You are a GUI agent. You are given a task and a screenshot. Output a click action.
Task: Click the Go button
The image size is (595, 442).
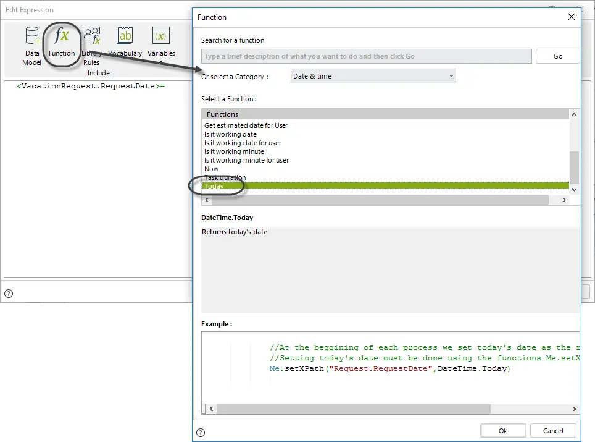point(557,56)
